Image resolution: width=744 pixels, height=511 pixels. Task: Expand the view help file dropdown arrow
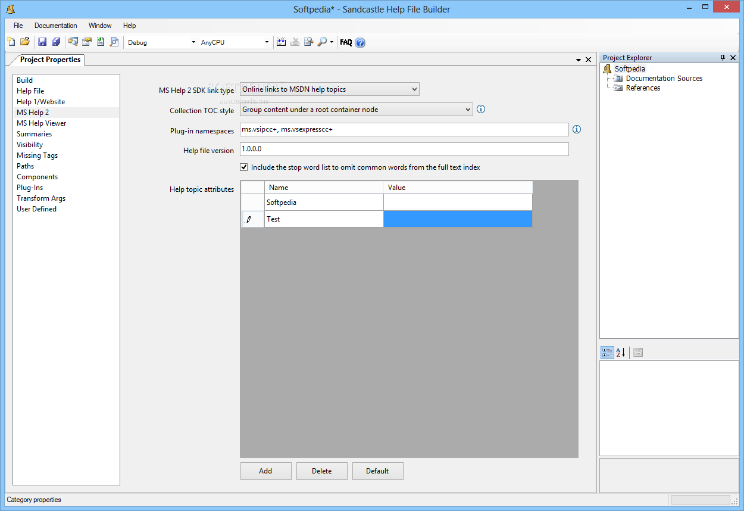[x=332, y=42]
